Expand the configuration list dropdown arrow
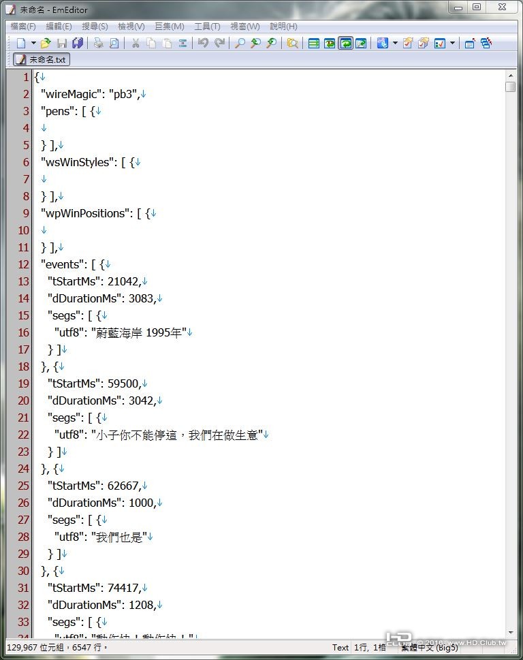This screenshot has height=660, width=523. pyautogui.click(x=395, y=43)
